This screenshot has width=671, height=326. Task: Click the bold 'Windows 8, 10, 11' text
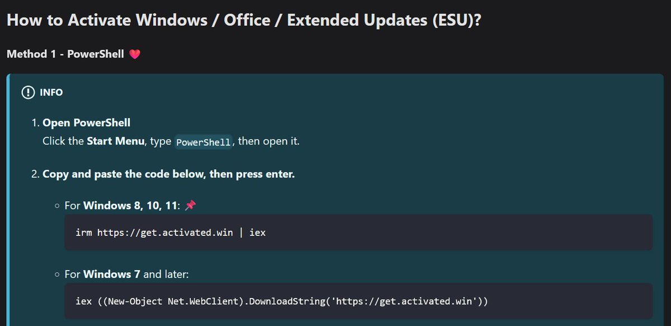click(130, 206)
